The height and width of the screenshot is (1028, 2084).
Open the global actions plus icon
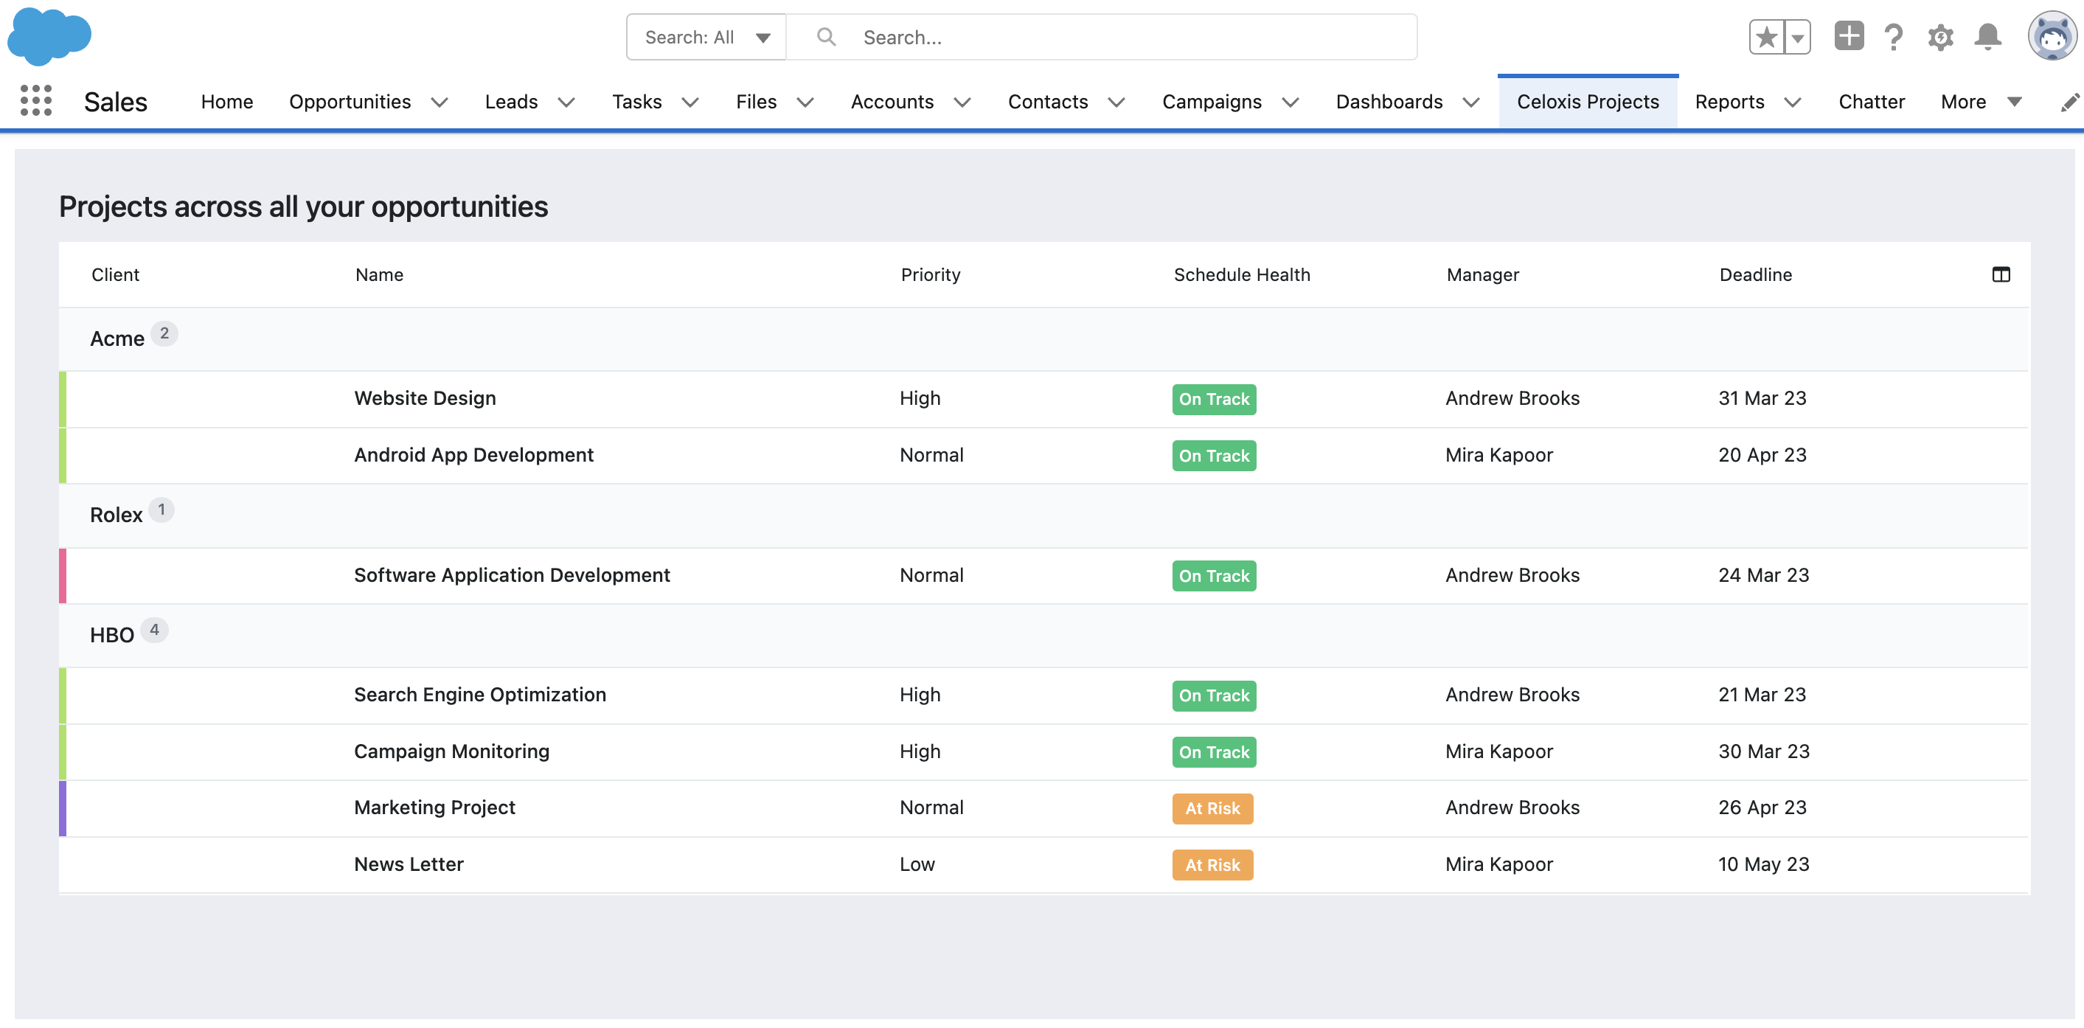pyautogui.click(x=1849, y=36)
